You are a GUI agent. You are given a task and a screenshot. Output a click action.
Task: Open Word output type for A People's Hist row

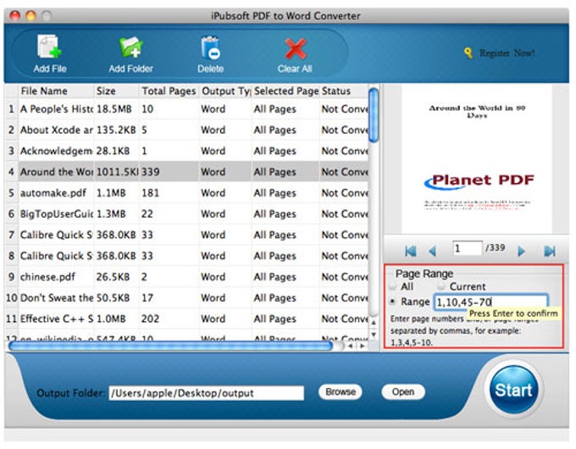pos(225,109)
